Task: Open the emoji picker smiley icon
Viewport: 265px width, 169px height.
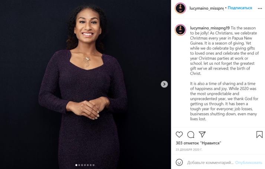Action: point(179,162)
